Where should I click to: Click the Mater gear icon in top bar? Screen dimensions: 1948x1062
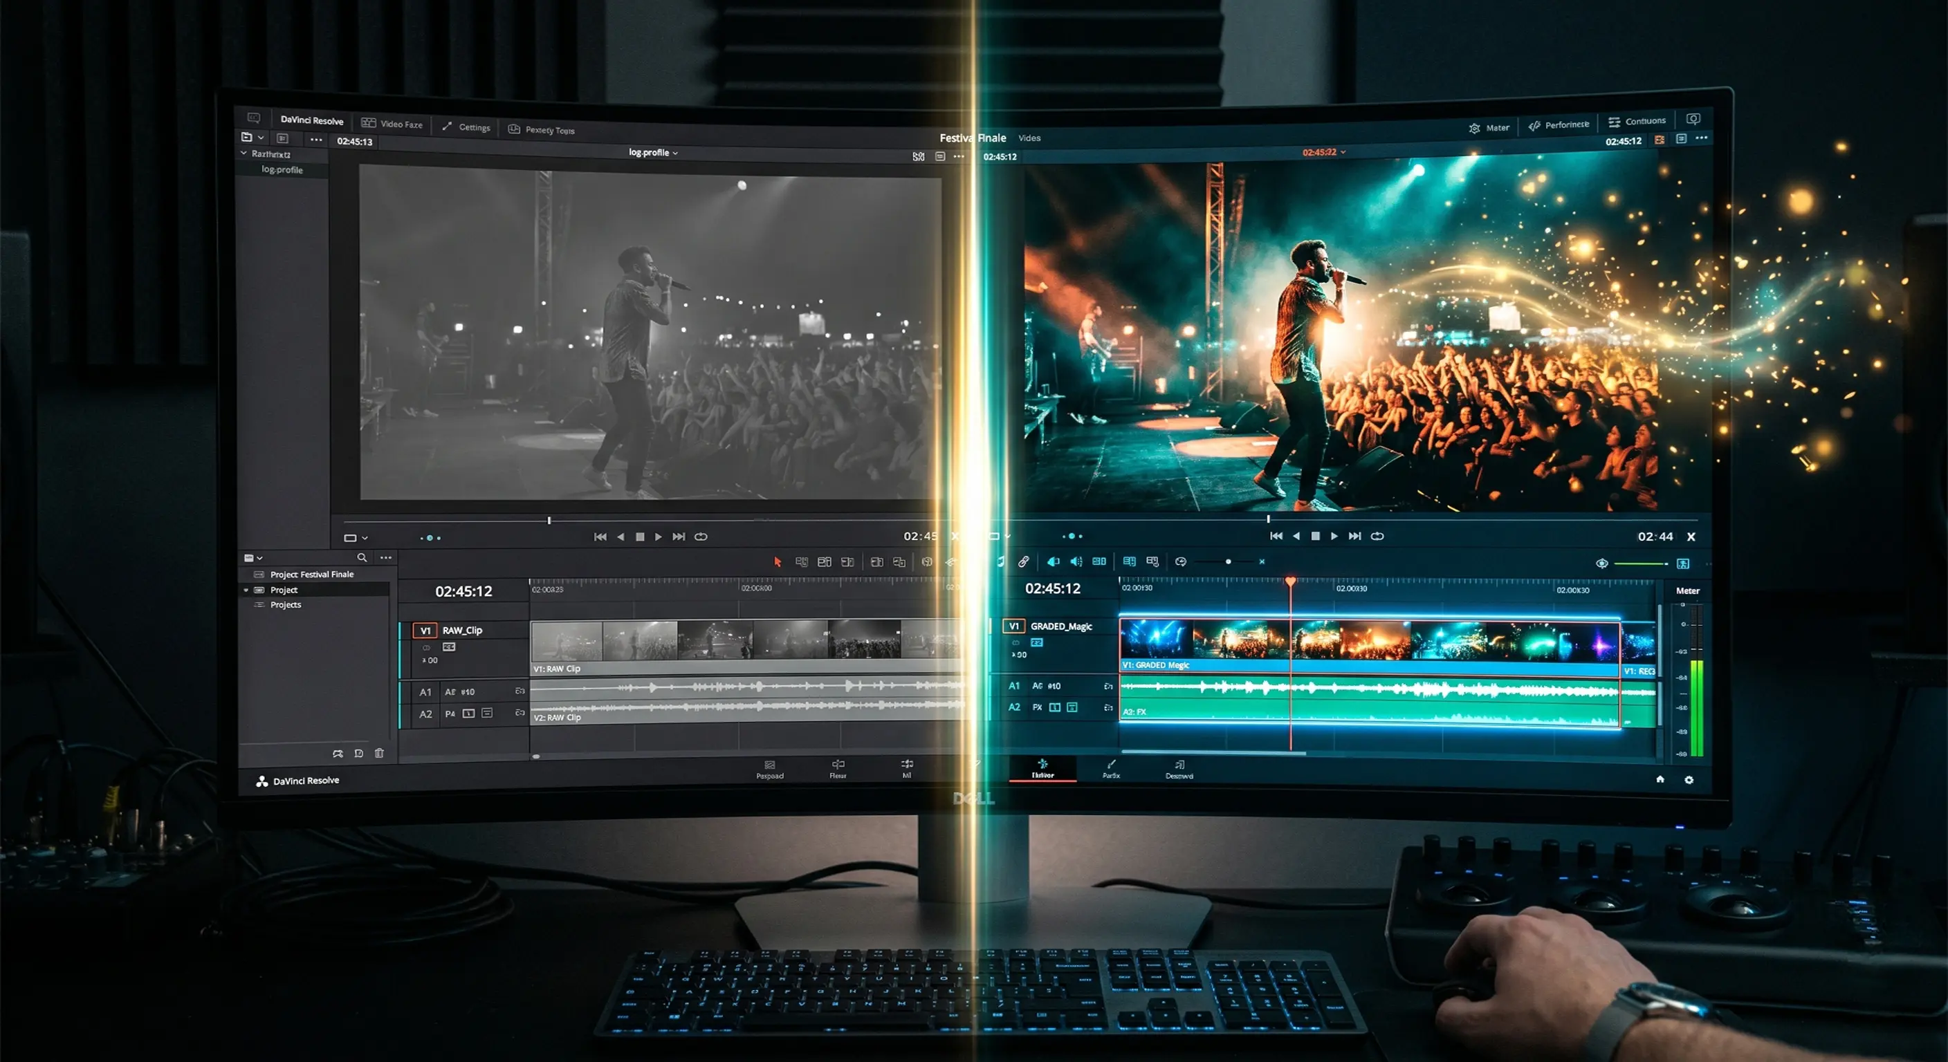pos(1474,129)
